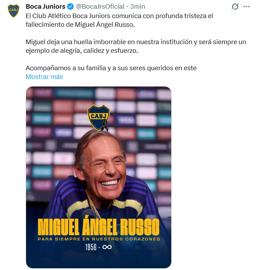Click the 'Acompañamos a su familia' line
The height and width of the screenshot is (270, 256).
(x=111, y=68)
